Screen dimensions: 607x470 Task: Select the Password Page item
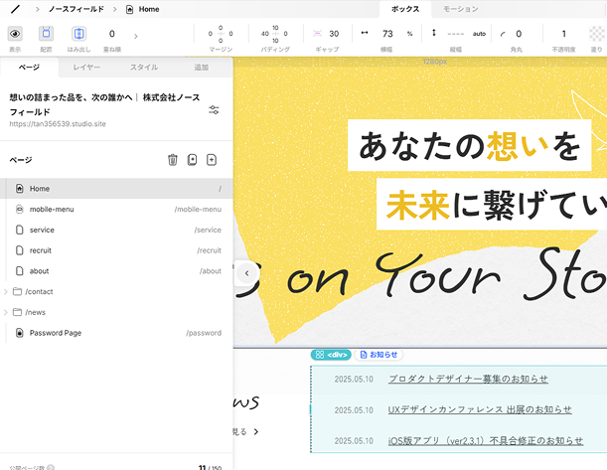[x=56, y=333]
